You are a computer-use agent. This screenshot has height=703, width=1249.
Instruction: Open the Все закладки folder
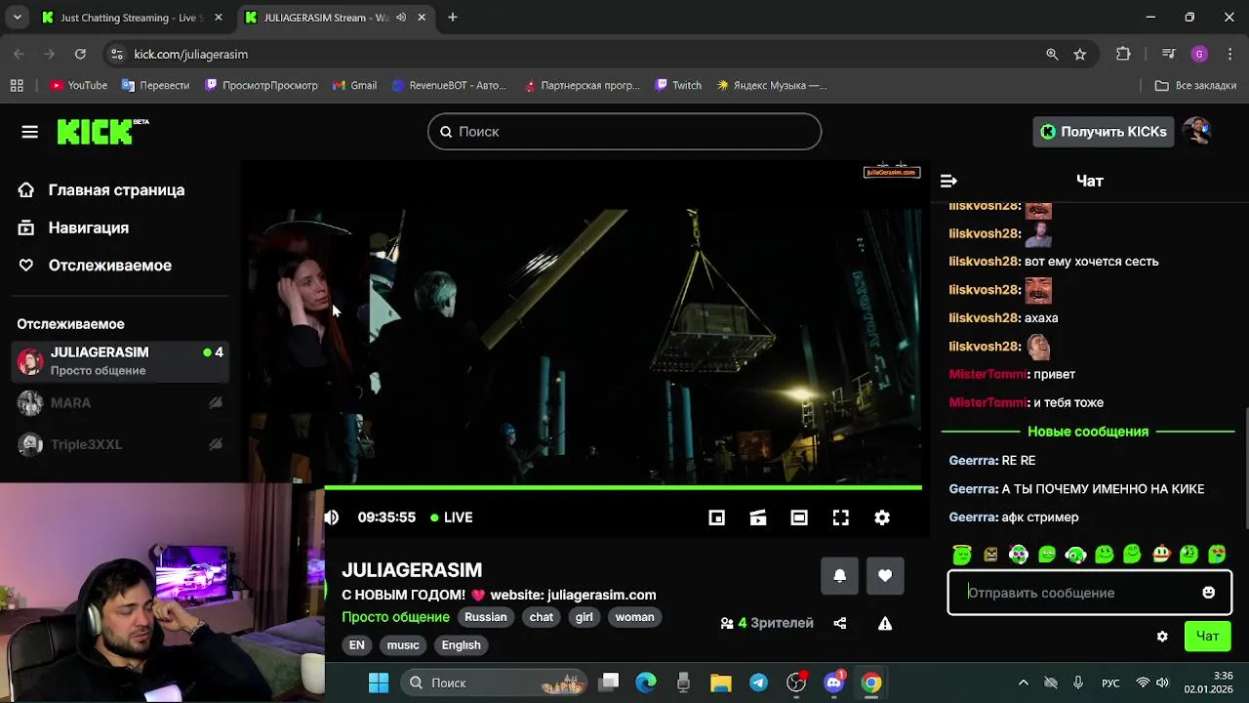pyautogui.click(x=1195, y=86)
